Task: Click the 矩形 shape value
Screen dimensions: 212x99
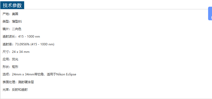Action: pos(15,67)
